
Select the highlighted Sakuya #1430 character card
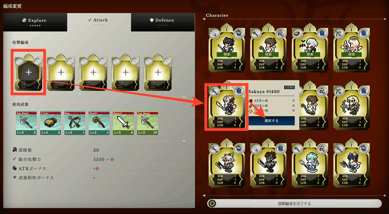point(226,107)
